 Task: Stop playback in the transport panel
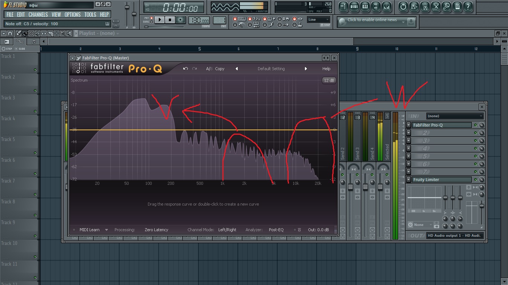pyautogui.click(x=170, y=20)
